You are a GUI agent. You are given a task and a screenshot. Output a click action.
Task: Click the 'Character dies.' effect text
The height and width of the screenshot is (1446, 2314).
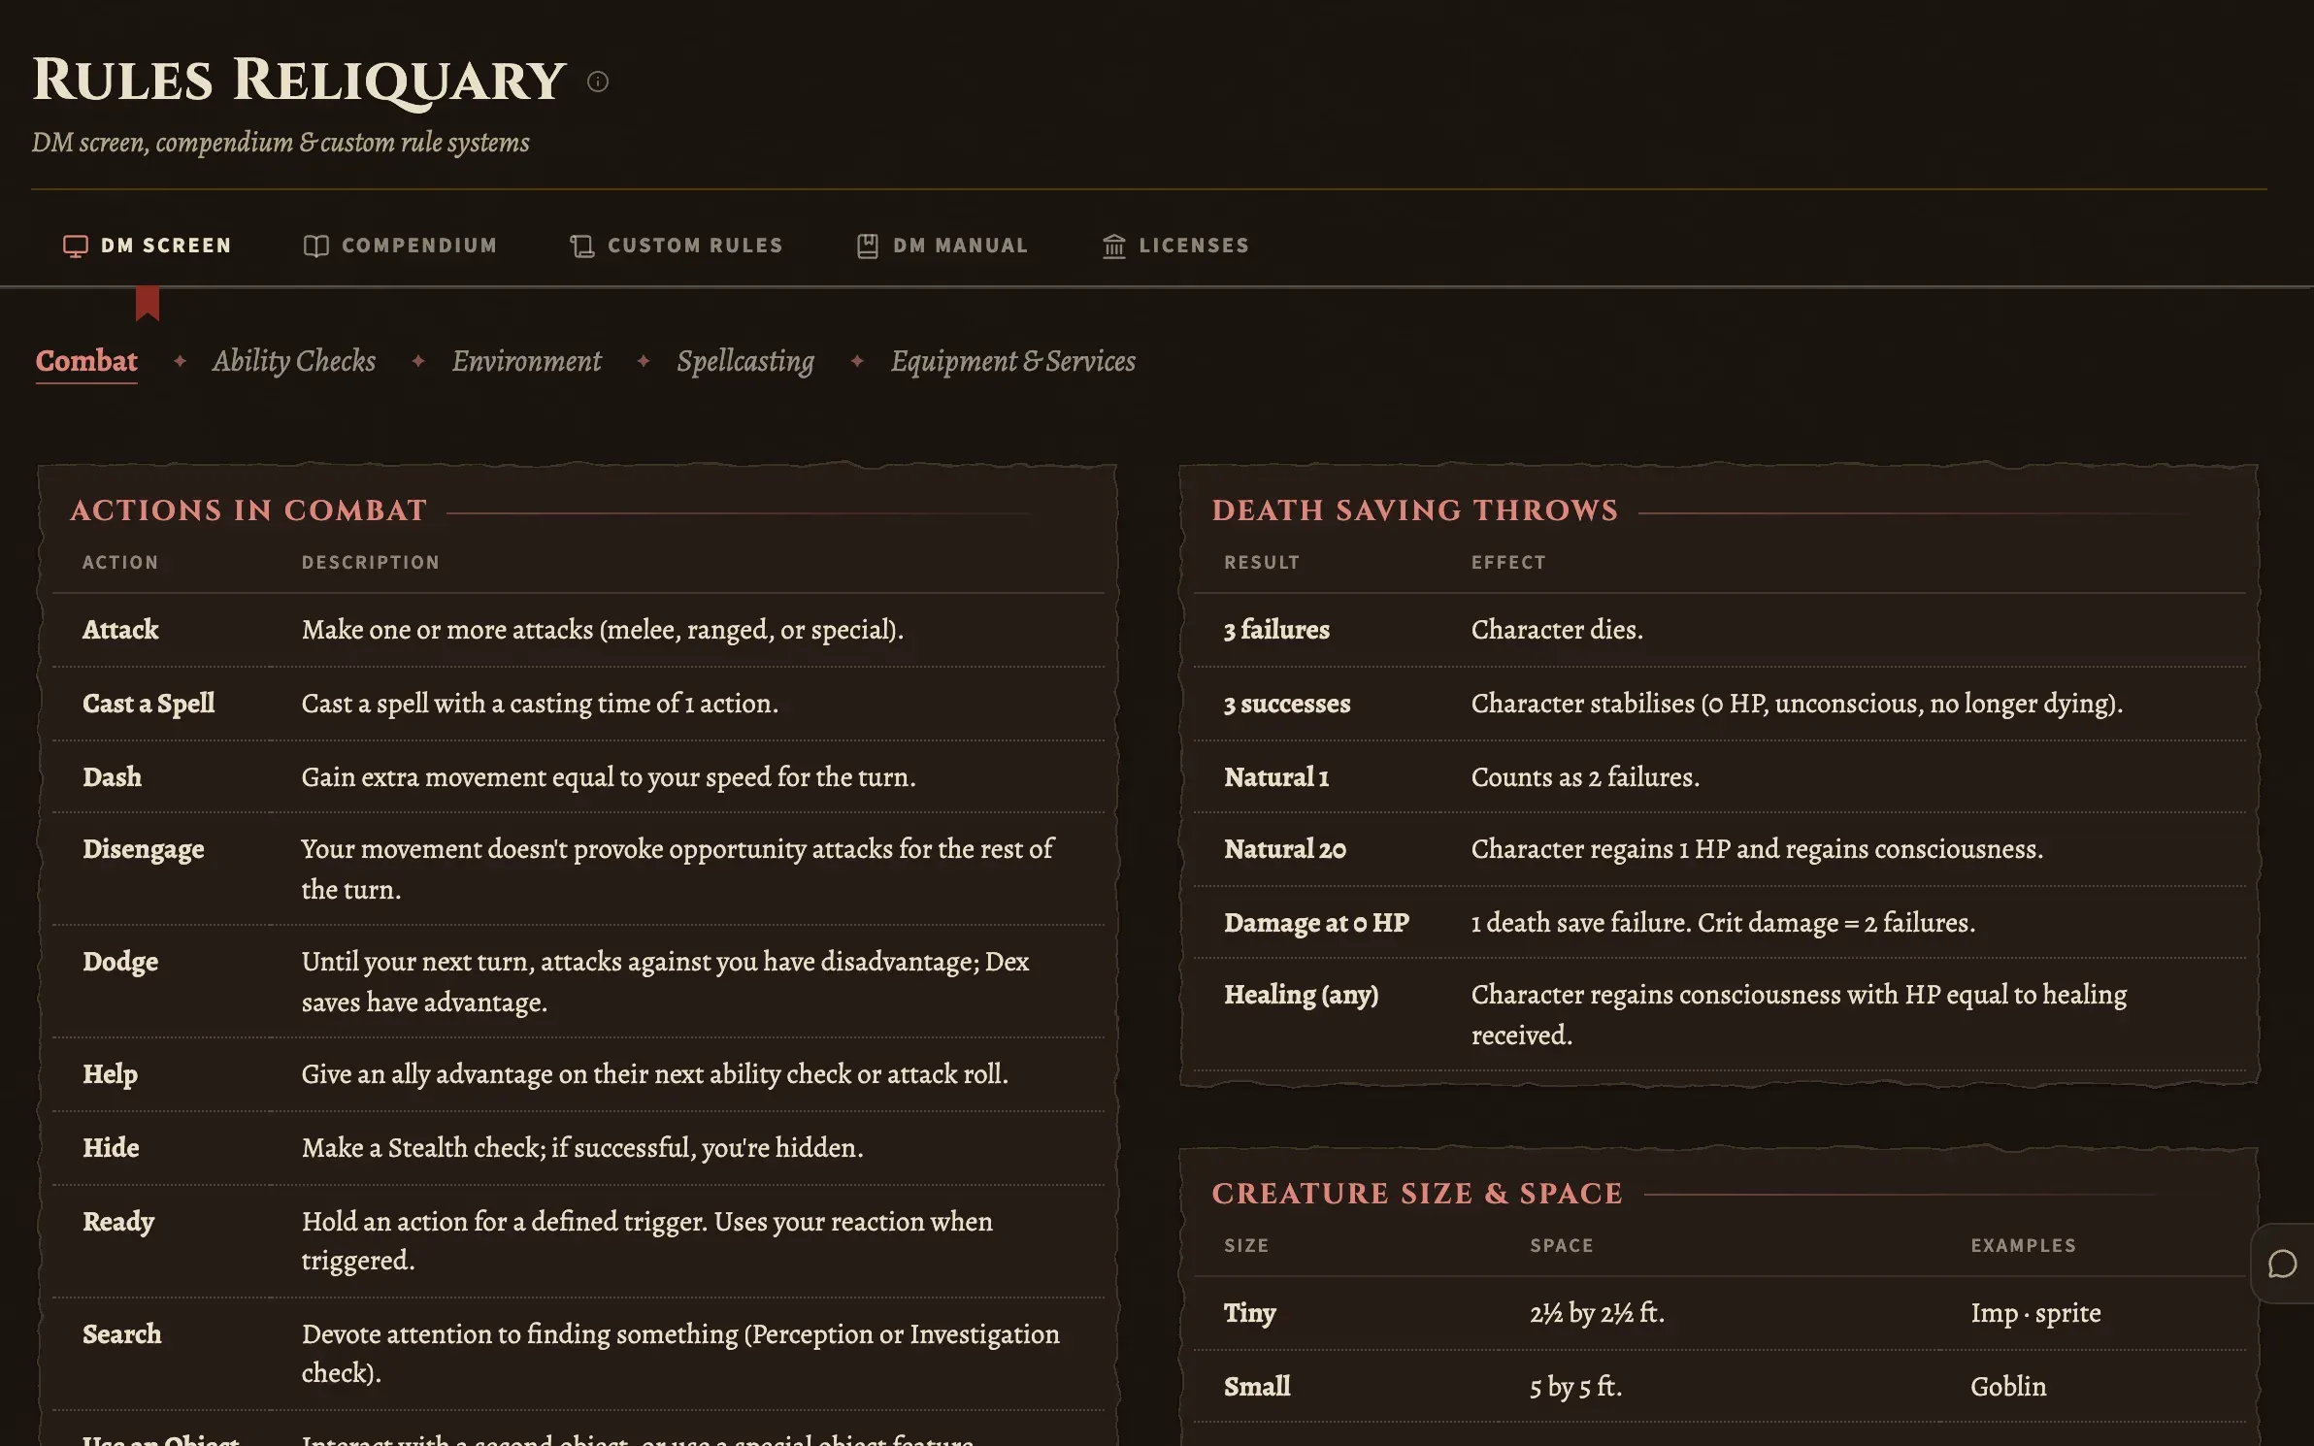pyautogui.click(x=1557, y=630)
